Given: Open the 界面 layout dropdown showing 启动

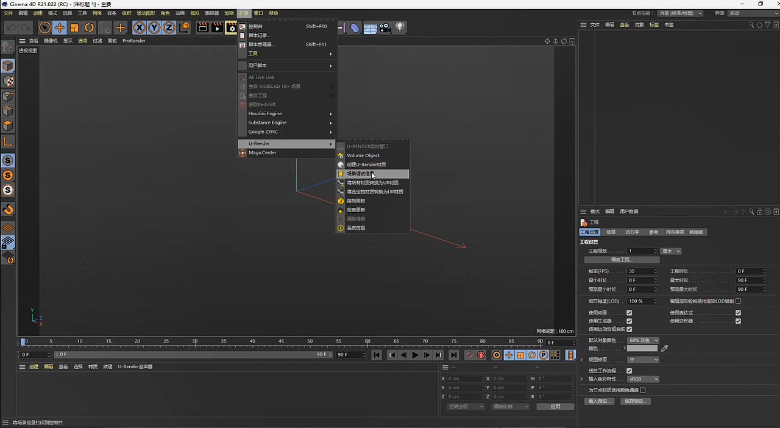Looking at the screenshot, I should [752, 13].
